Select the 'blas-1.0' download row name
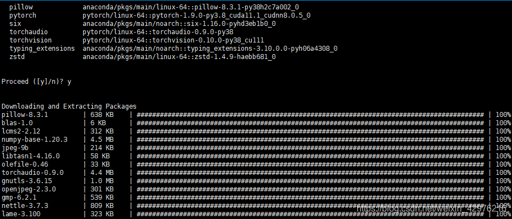 point(17,123)
